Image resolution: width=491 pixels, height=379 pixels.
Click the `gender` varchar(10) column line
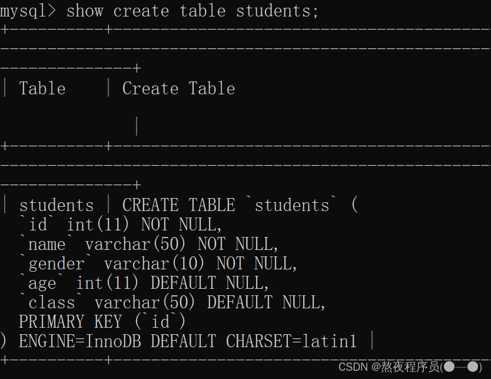pyautogui.click(x=158, y=263)
